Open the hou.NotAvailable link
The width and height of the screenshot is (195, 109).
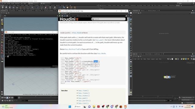point(73,49)
